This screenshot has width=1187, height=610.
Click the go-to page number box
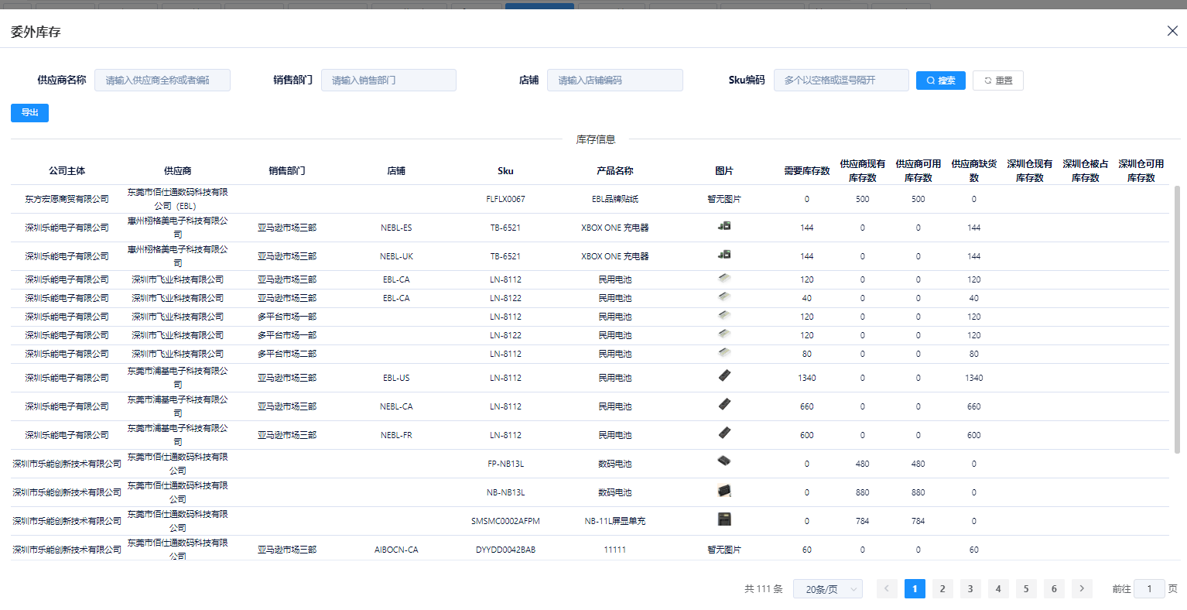[1149, 589]
